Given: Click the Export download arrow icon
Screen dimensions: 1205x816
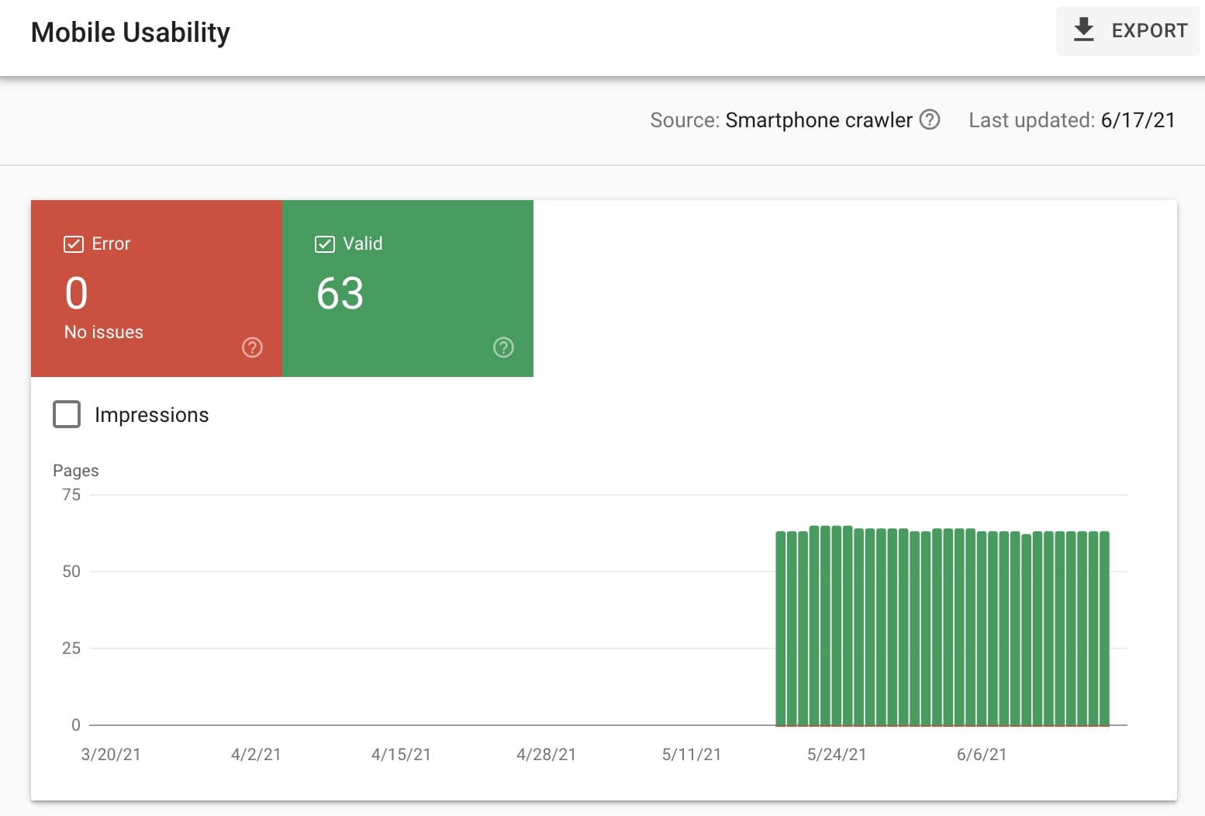Looking at the screenshot, I should pyautogui.click(x=1083, y=30).
